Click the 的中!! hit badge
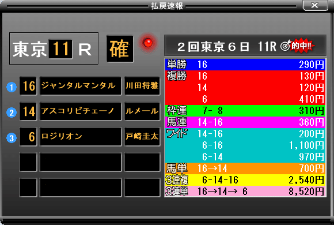The image size is (334, 225). [x=302, y=46]
